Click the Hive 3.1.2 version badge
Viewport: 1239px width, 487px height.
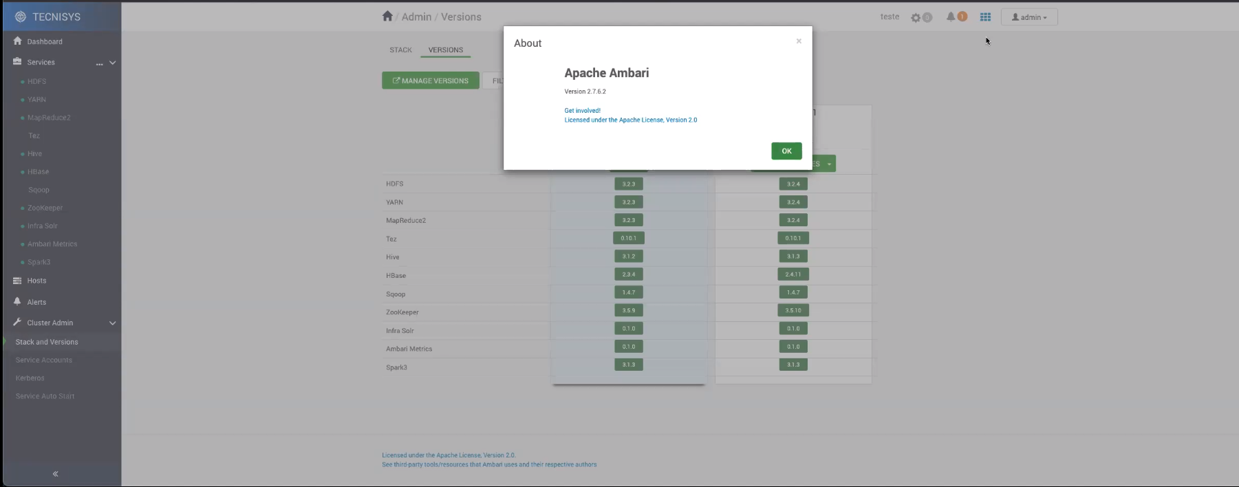pos(629,256)
